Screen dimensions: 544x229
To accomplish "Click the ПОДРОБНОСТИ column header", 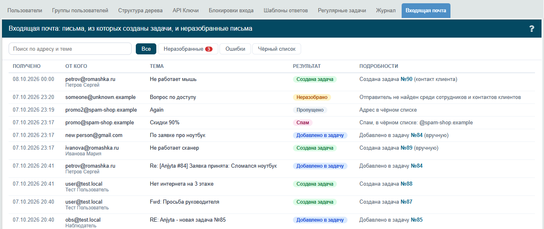I will 379,66.
